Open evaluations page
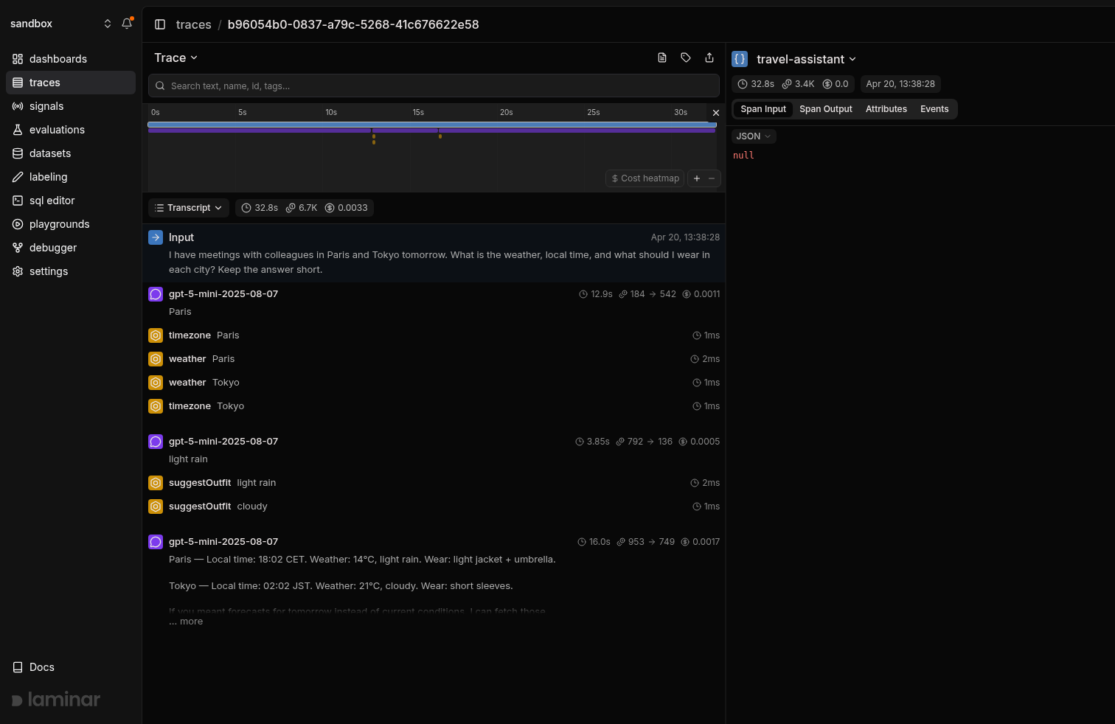The image size is (1115, 724). (x=71, y=130)
